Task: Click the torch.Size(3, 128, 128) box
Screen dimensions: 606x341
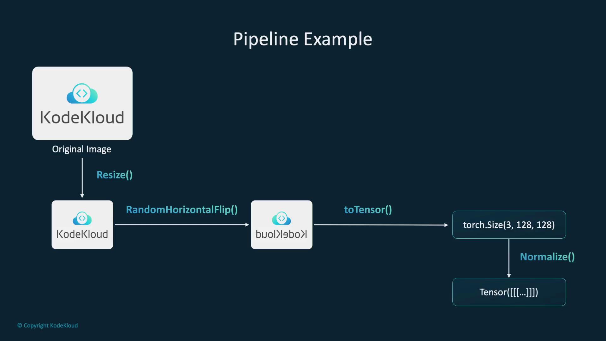Action: (x=509, y=225)
